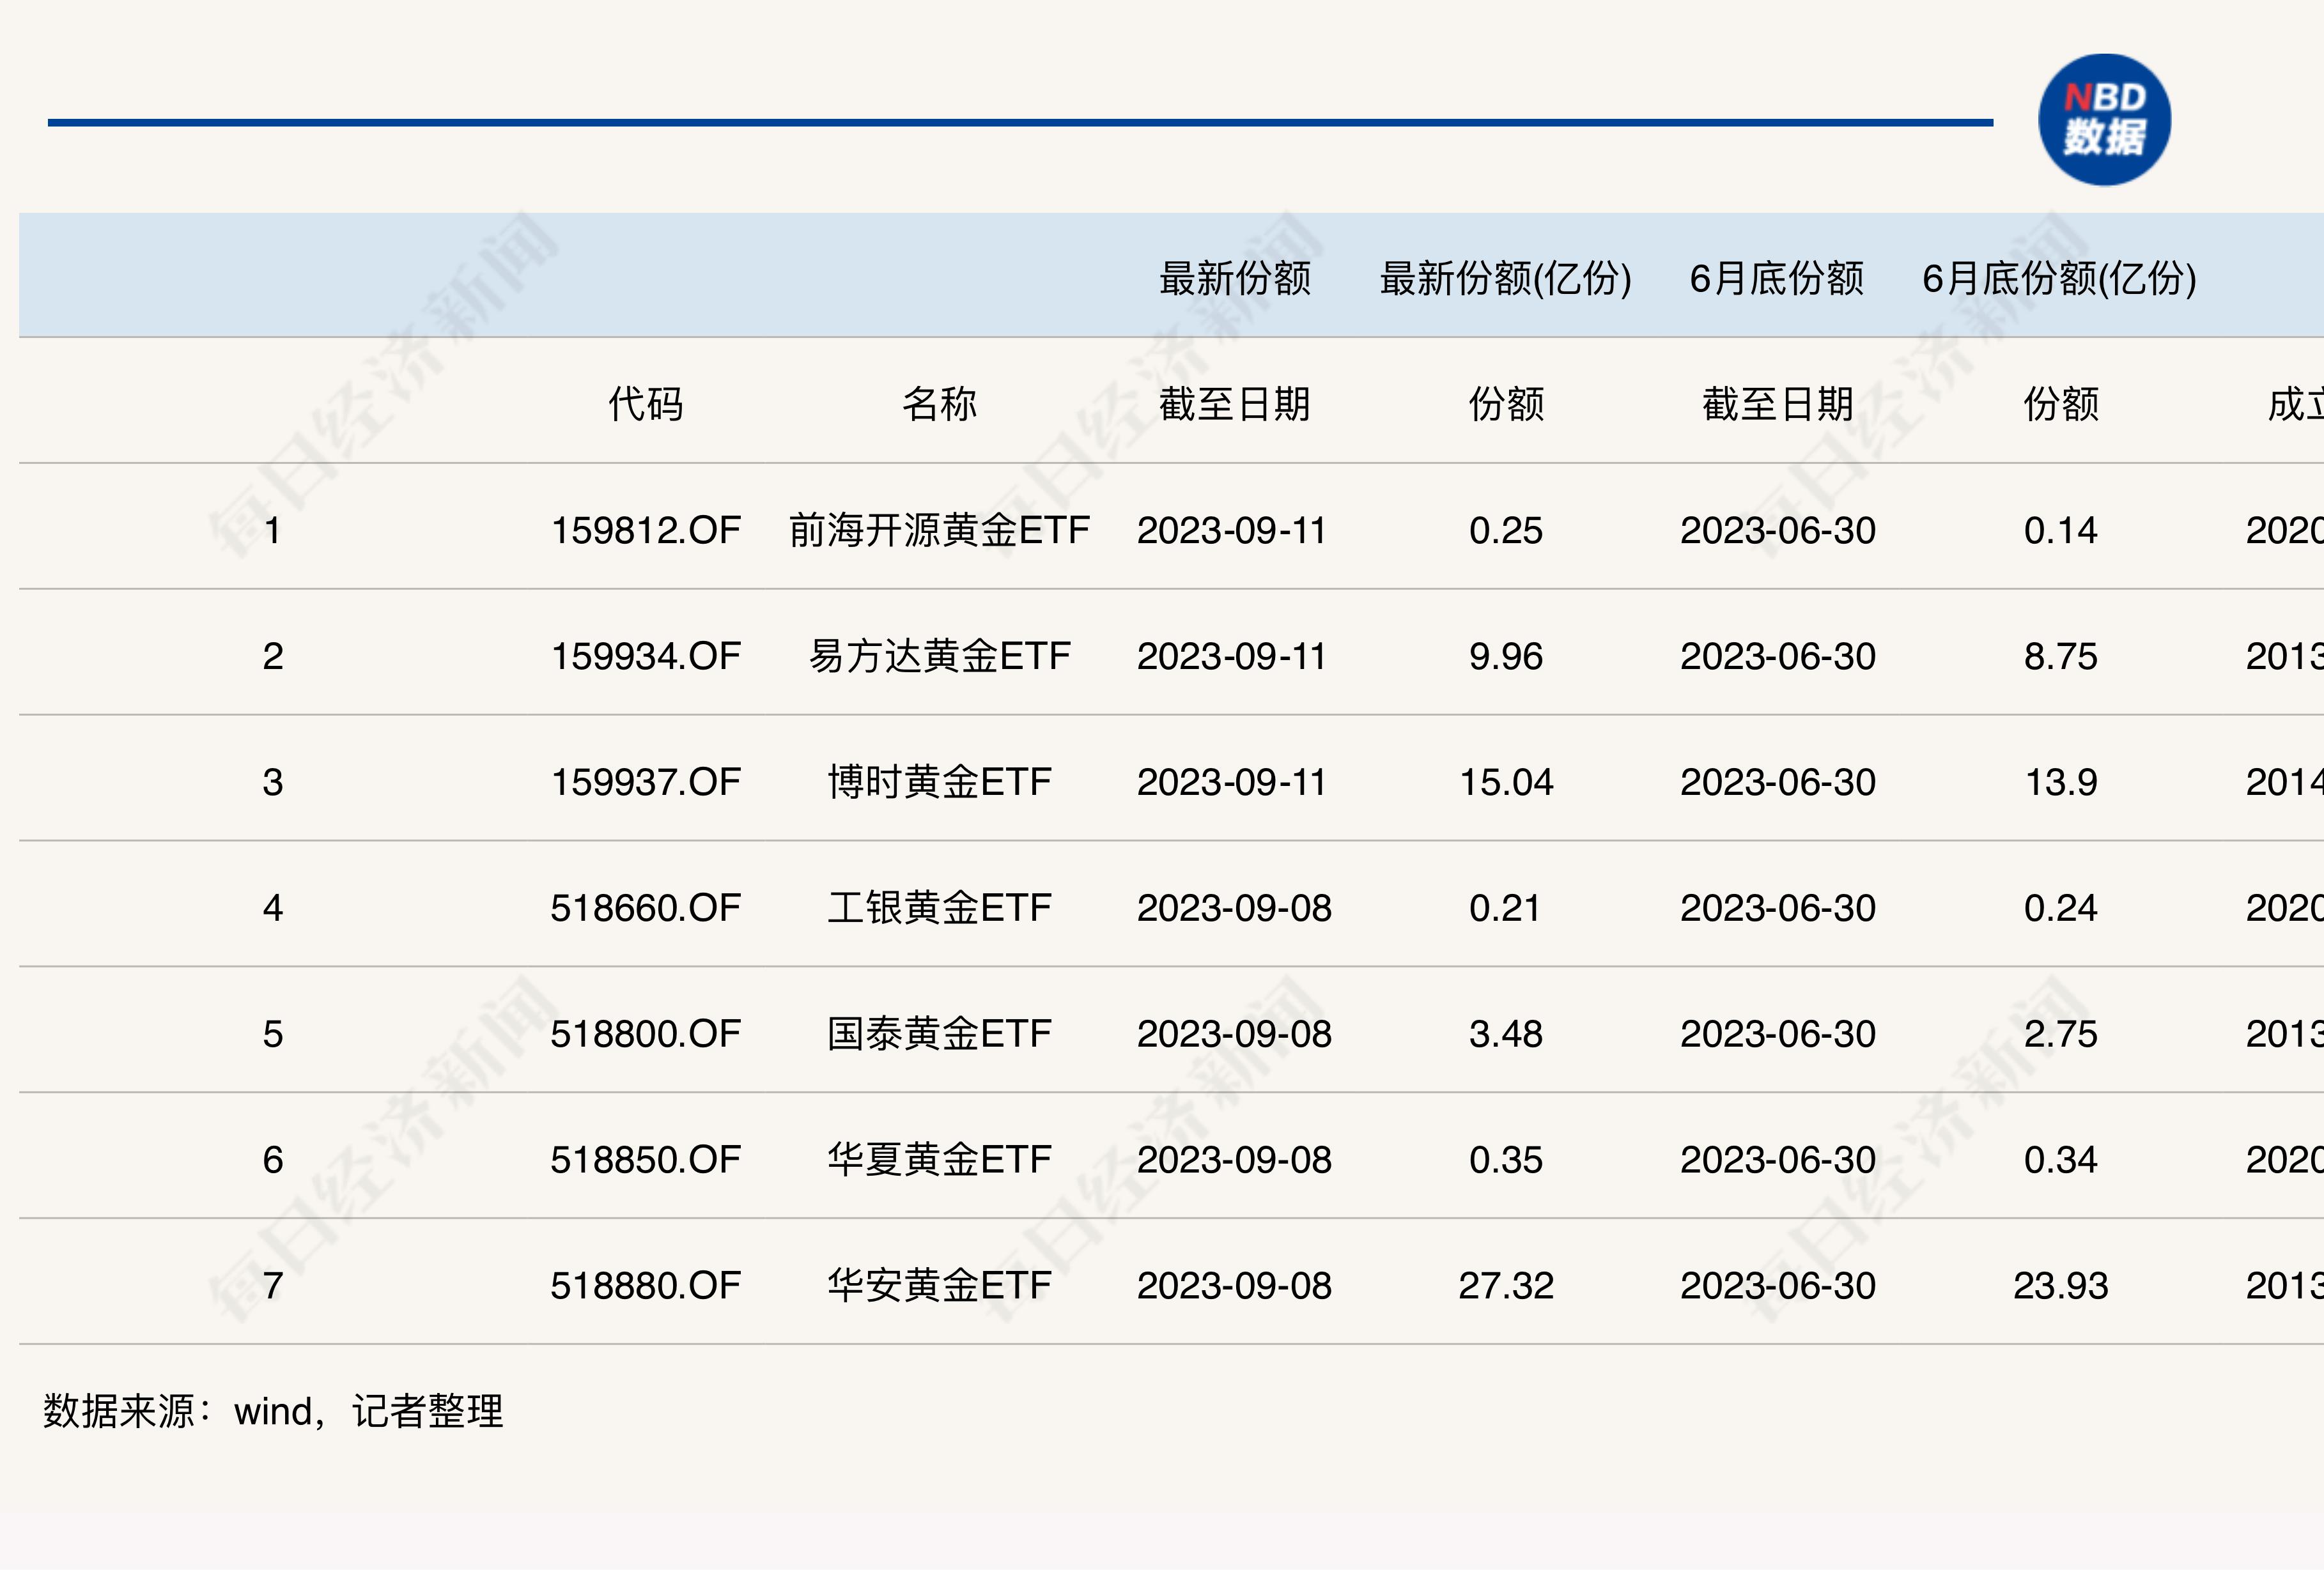The image size is (2324, 1570).
Task: Click the 名称 column label
Action: tap(939, 404)
